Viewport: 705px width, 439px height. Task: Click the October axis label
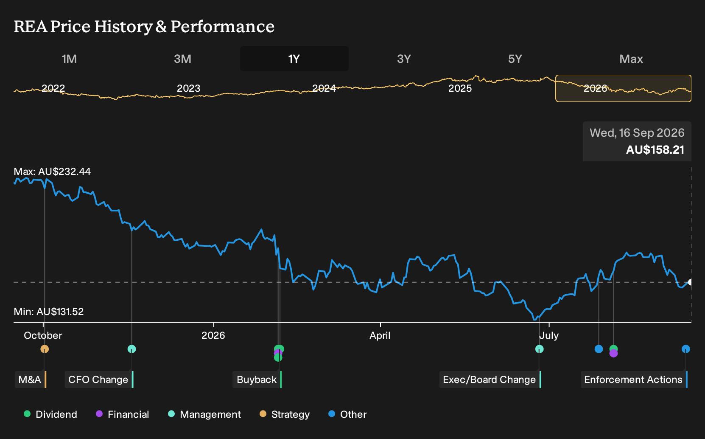click(x=43, y=335)
